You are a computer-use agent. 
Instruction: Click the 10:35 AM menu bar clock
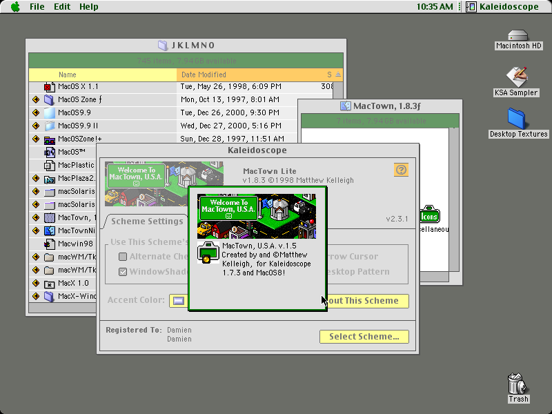[435, 7]
